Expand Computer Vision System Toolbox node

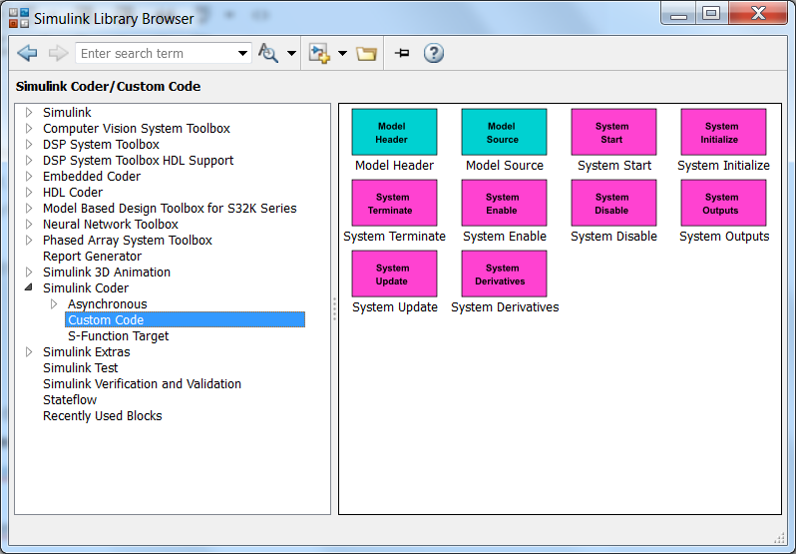point(29,129)
